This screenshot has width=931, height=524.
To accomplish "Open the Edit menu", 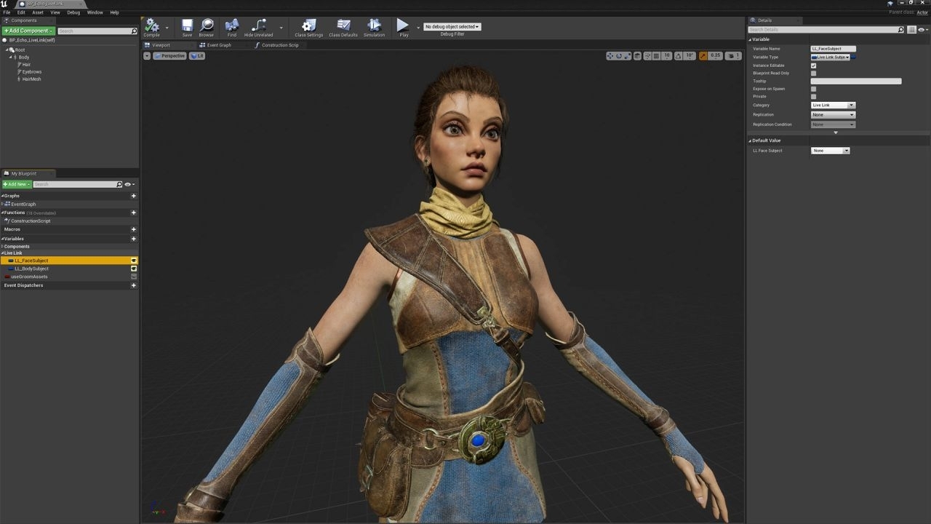I will tap(21, 12).
